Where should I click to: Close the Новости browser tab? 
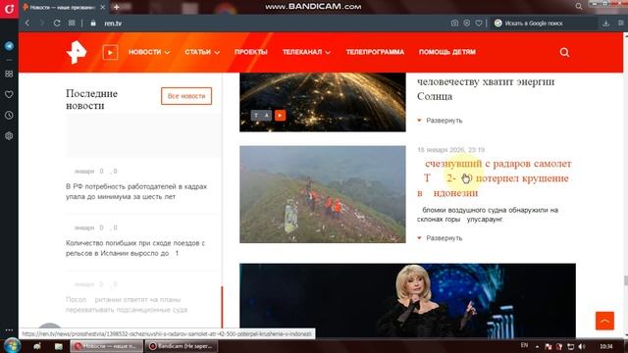(x=103, y=7)
